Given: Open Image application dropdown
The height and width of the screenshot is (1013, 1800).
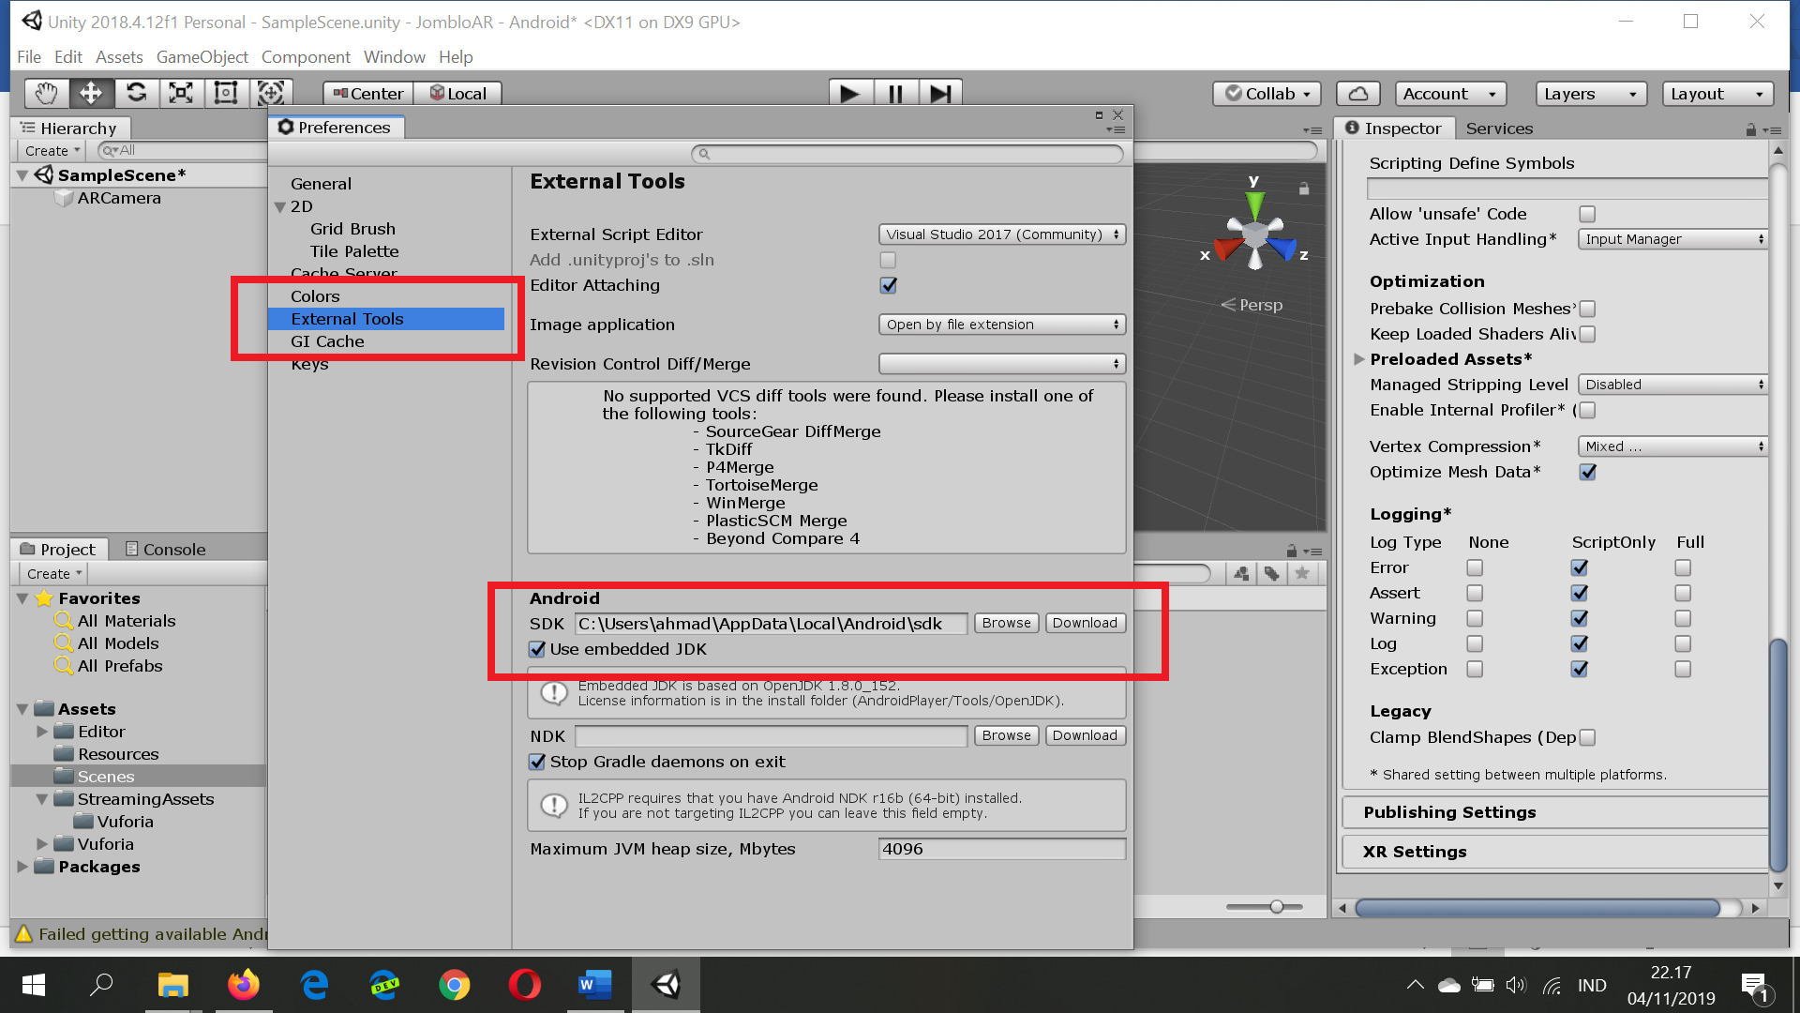Looking at the screenshot, I should click(x=1002, y=325).
